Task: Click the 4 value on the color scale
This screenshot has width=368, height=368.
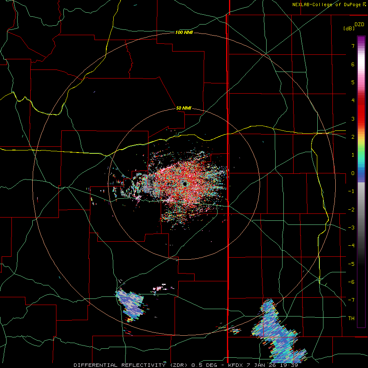Action: pos(353,101)
